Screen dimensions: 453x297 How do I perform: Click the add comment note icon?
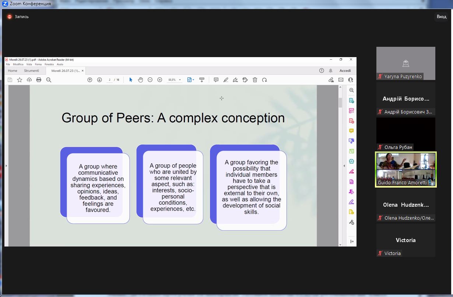click(x=216, y=80)
